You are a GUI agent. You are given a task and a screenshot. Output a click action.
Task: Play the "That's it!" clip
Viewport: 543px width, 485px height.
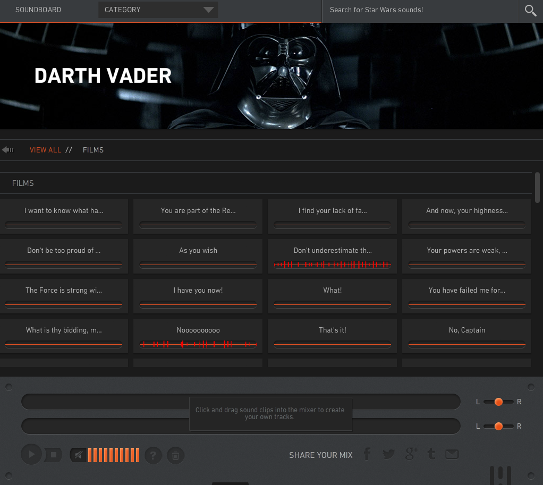coord(333,336)
